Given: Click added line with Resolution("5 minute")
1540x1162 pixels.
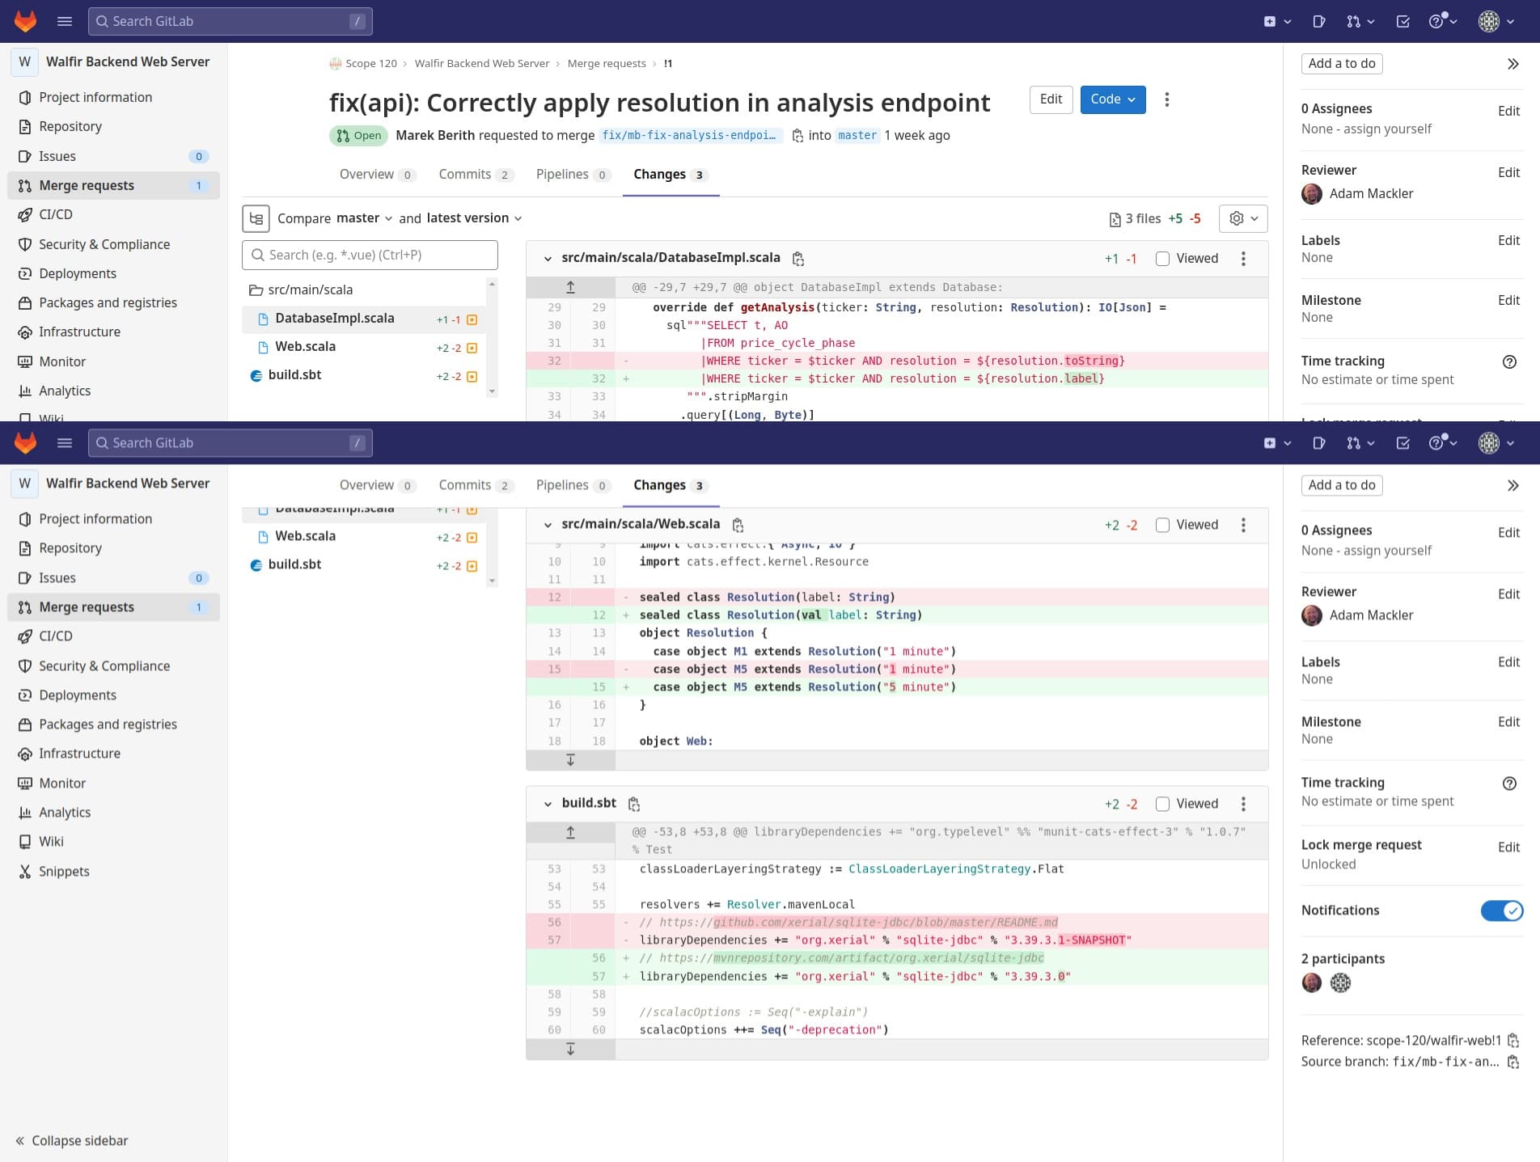Looking at the screenshot, I should [897, 687].
